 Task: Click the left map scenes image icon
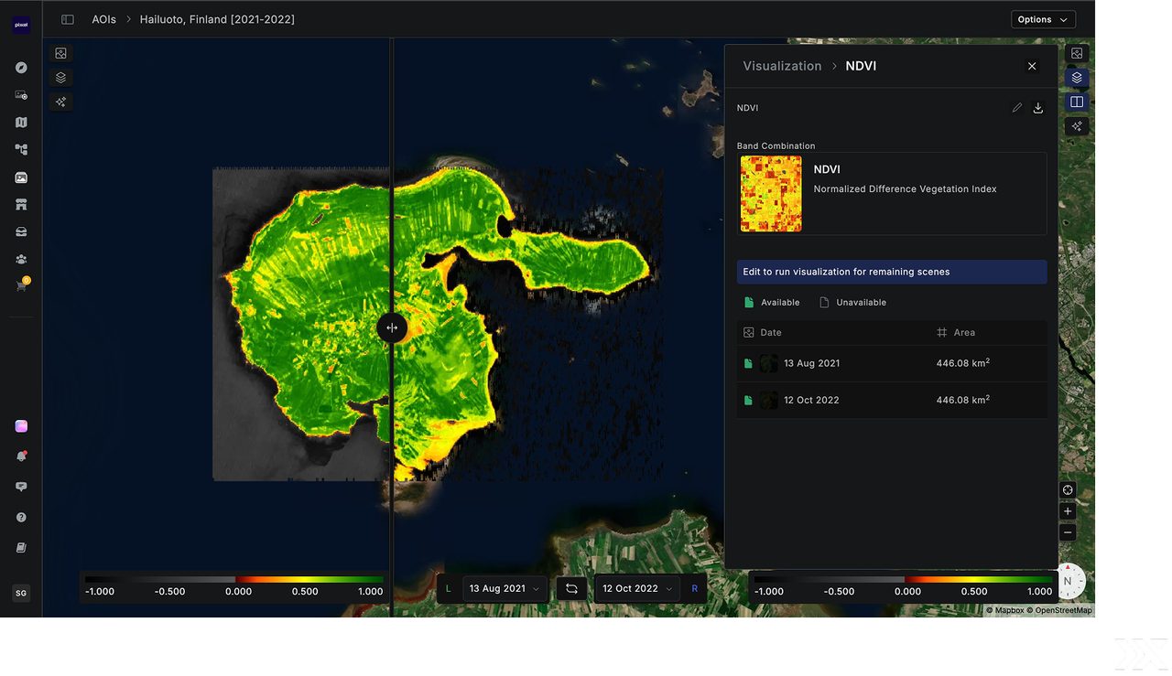(61, 54)
